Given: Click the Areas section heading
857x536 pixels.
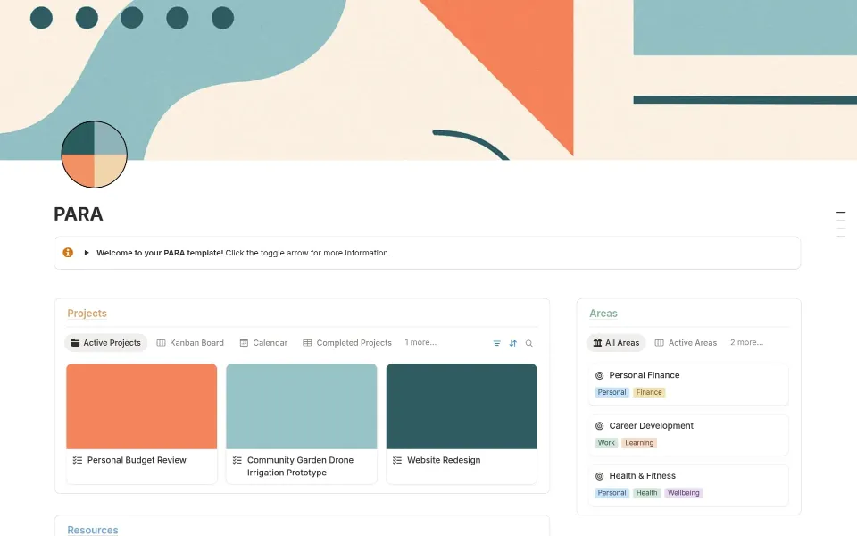Looking at the screenshot, I should [x=603, y=314].
